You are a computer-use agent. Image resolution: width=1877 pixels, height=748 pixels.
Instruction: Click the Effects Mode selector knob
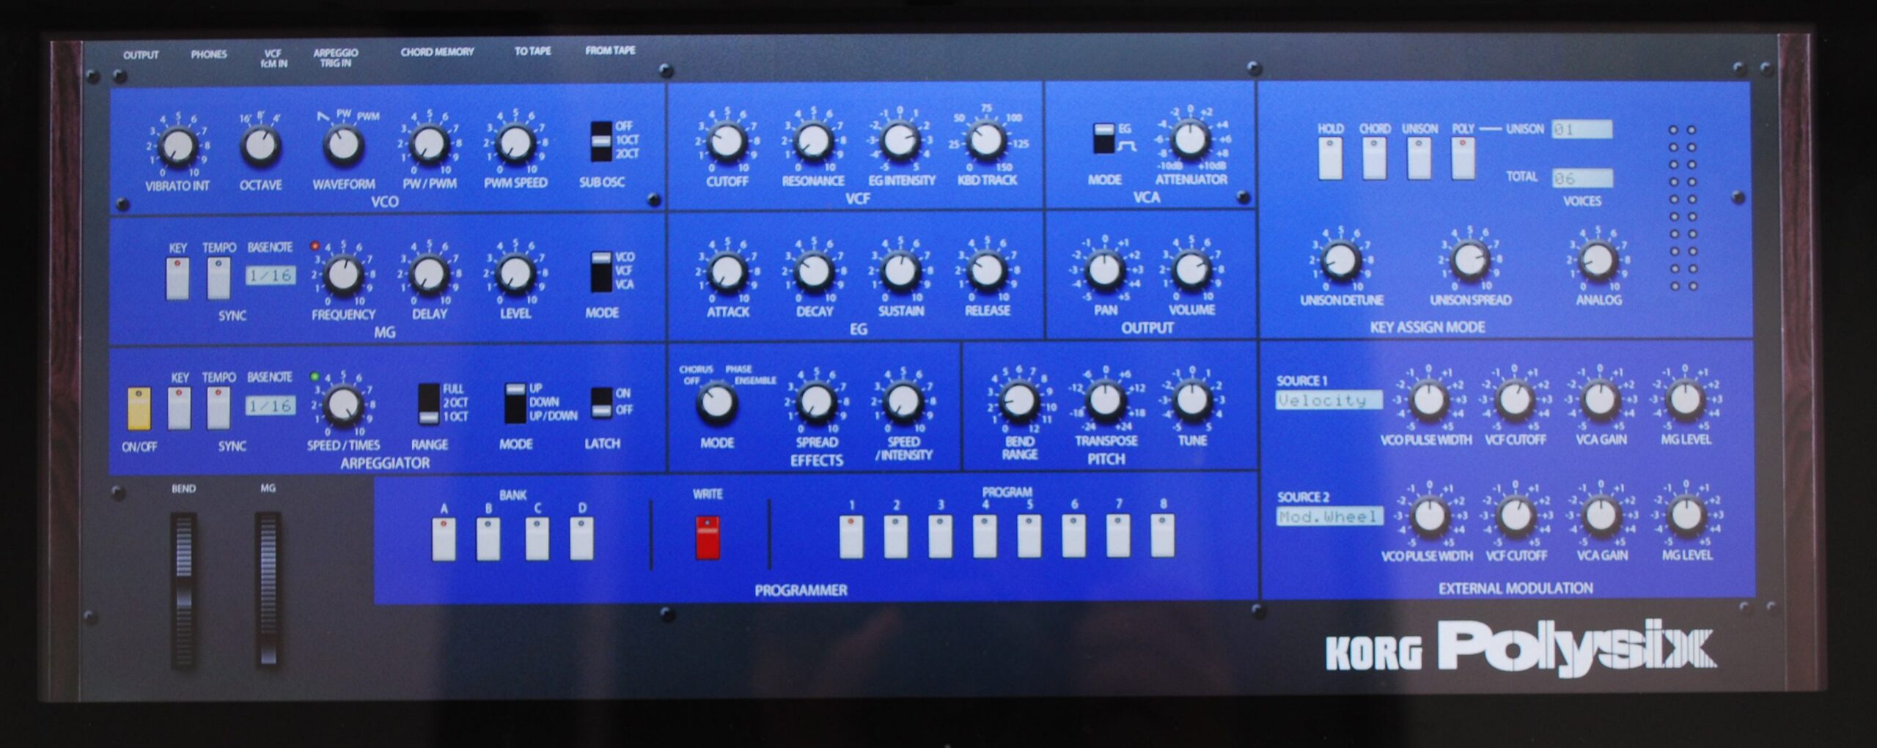click(x=716, y=402)
